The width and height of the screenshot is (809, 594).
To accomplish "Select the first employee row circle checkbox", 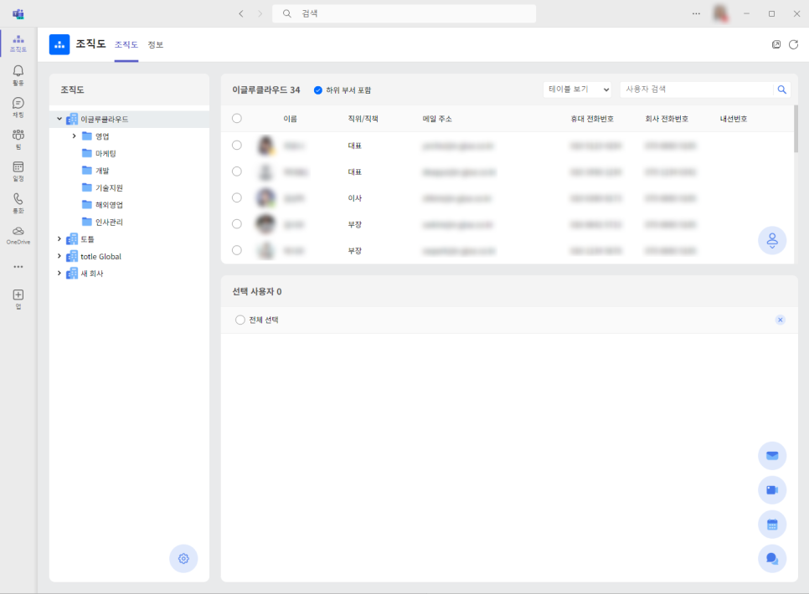I will (236, 146).
